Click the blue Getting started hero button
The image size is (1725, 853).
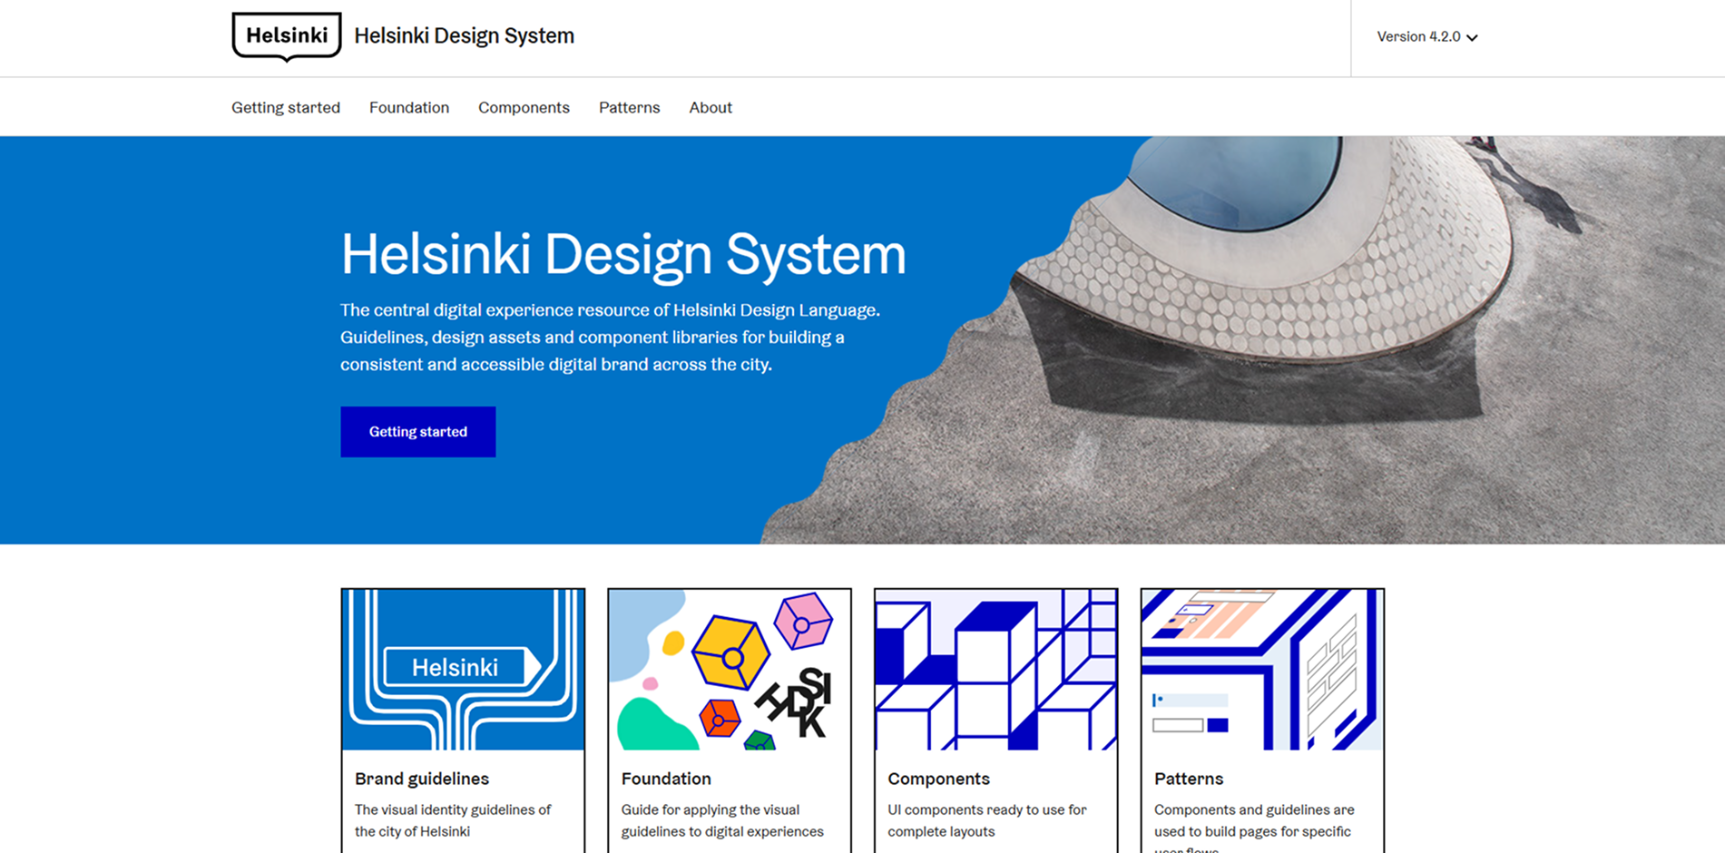pos(418,432)
